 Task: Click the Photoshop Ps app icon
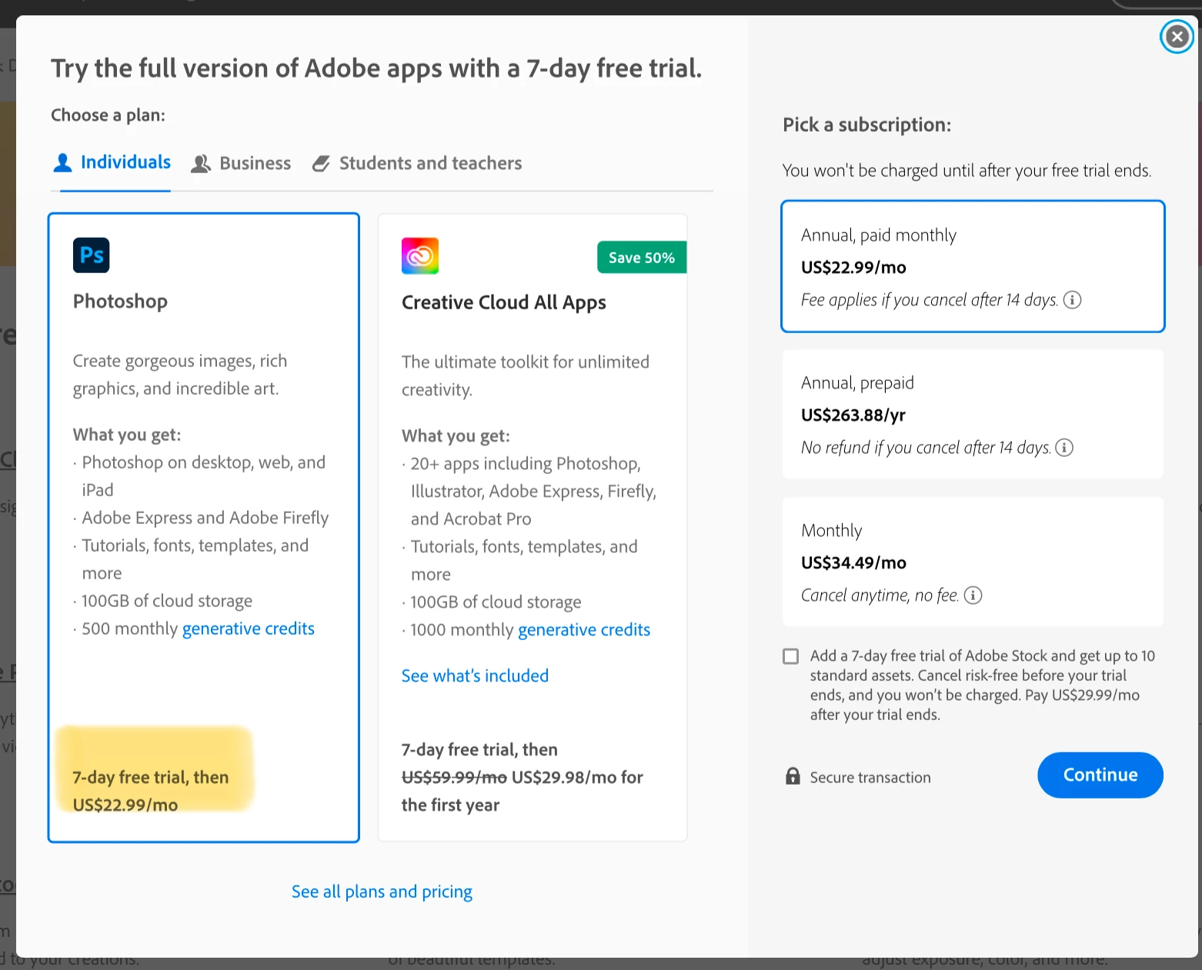[91, 255]
